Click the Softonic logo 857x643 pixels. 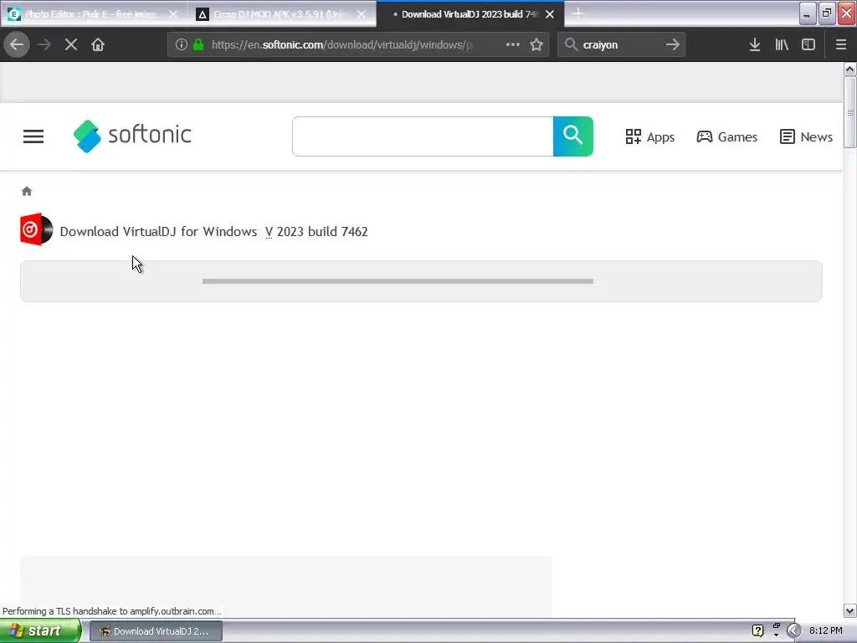(x=132, y=136)
